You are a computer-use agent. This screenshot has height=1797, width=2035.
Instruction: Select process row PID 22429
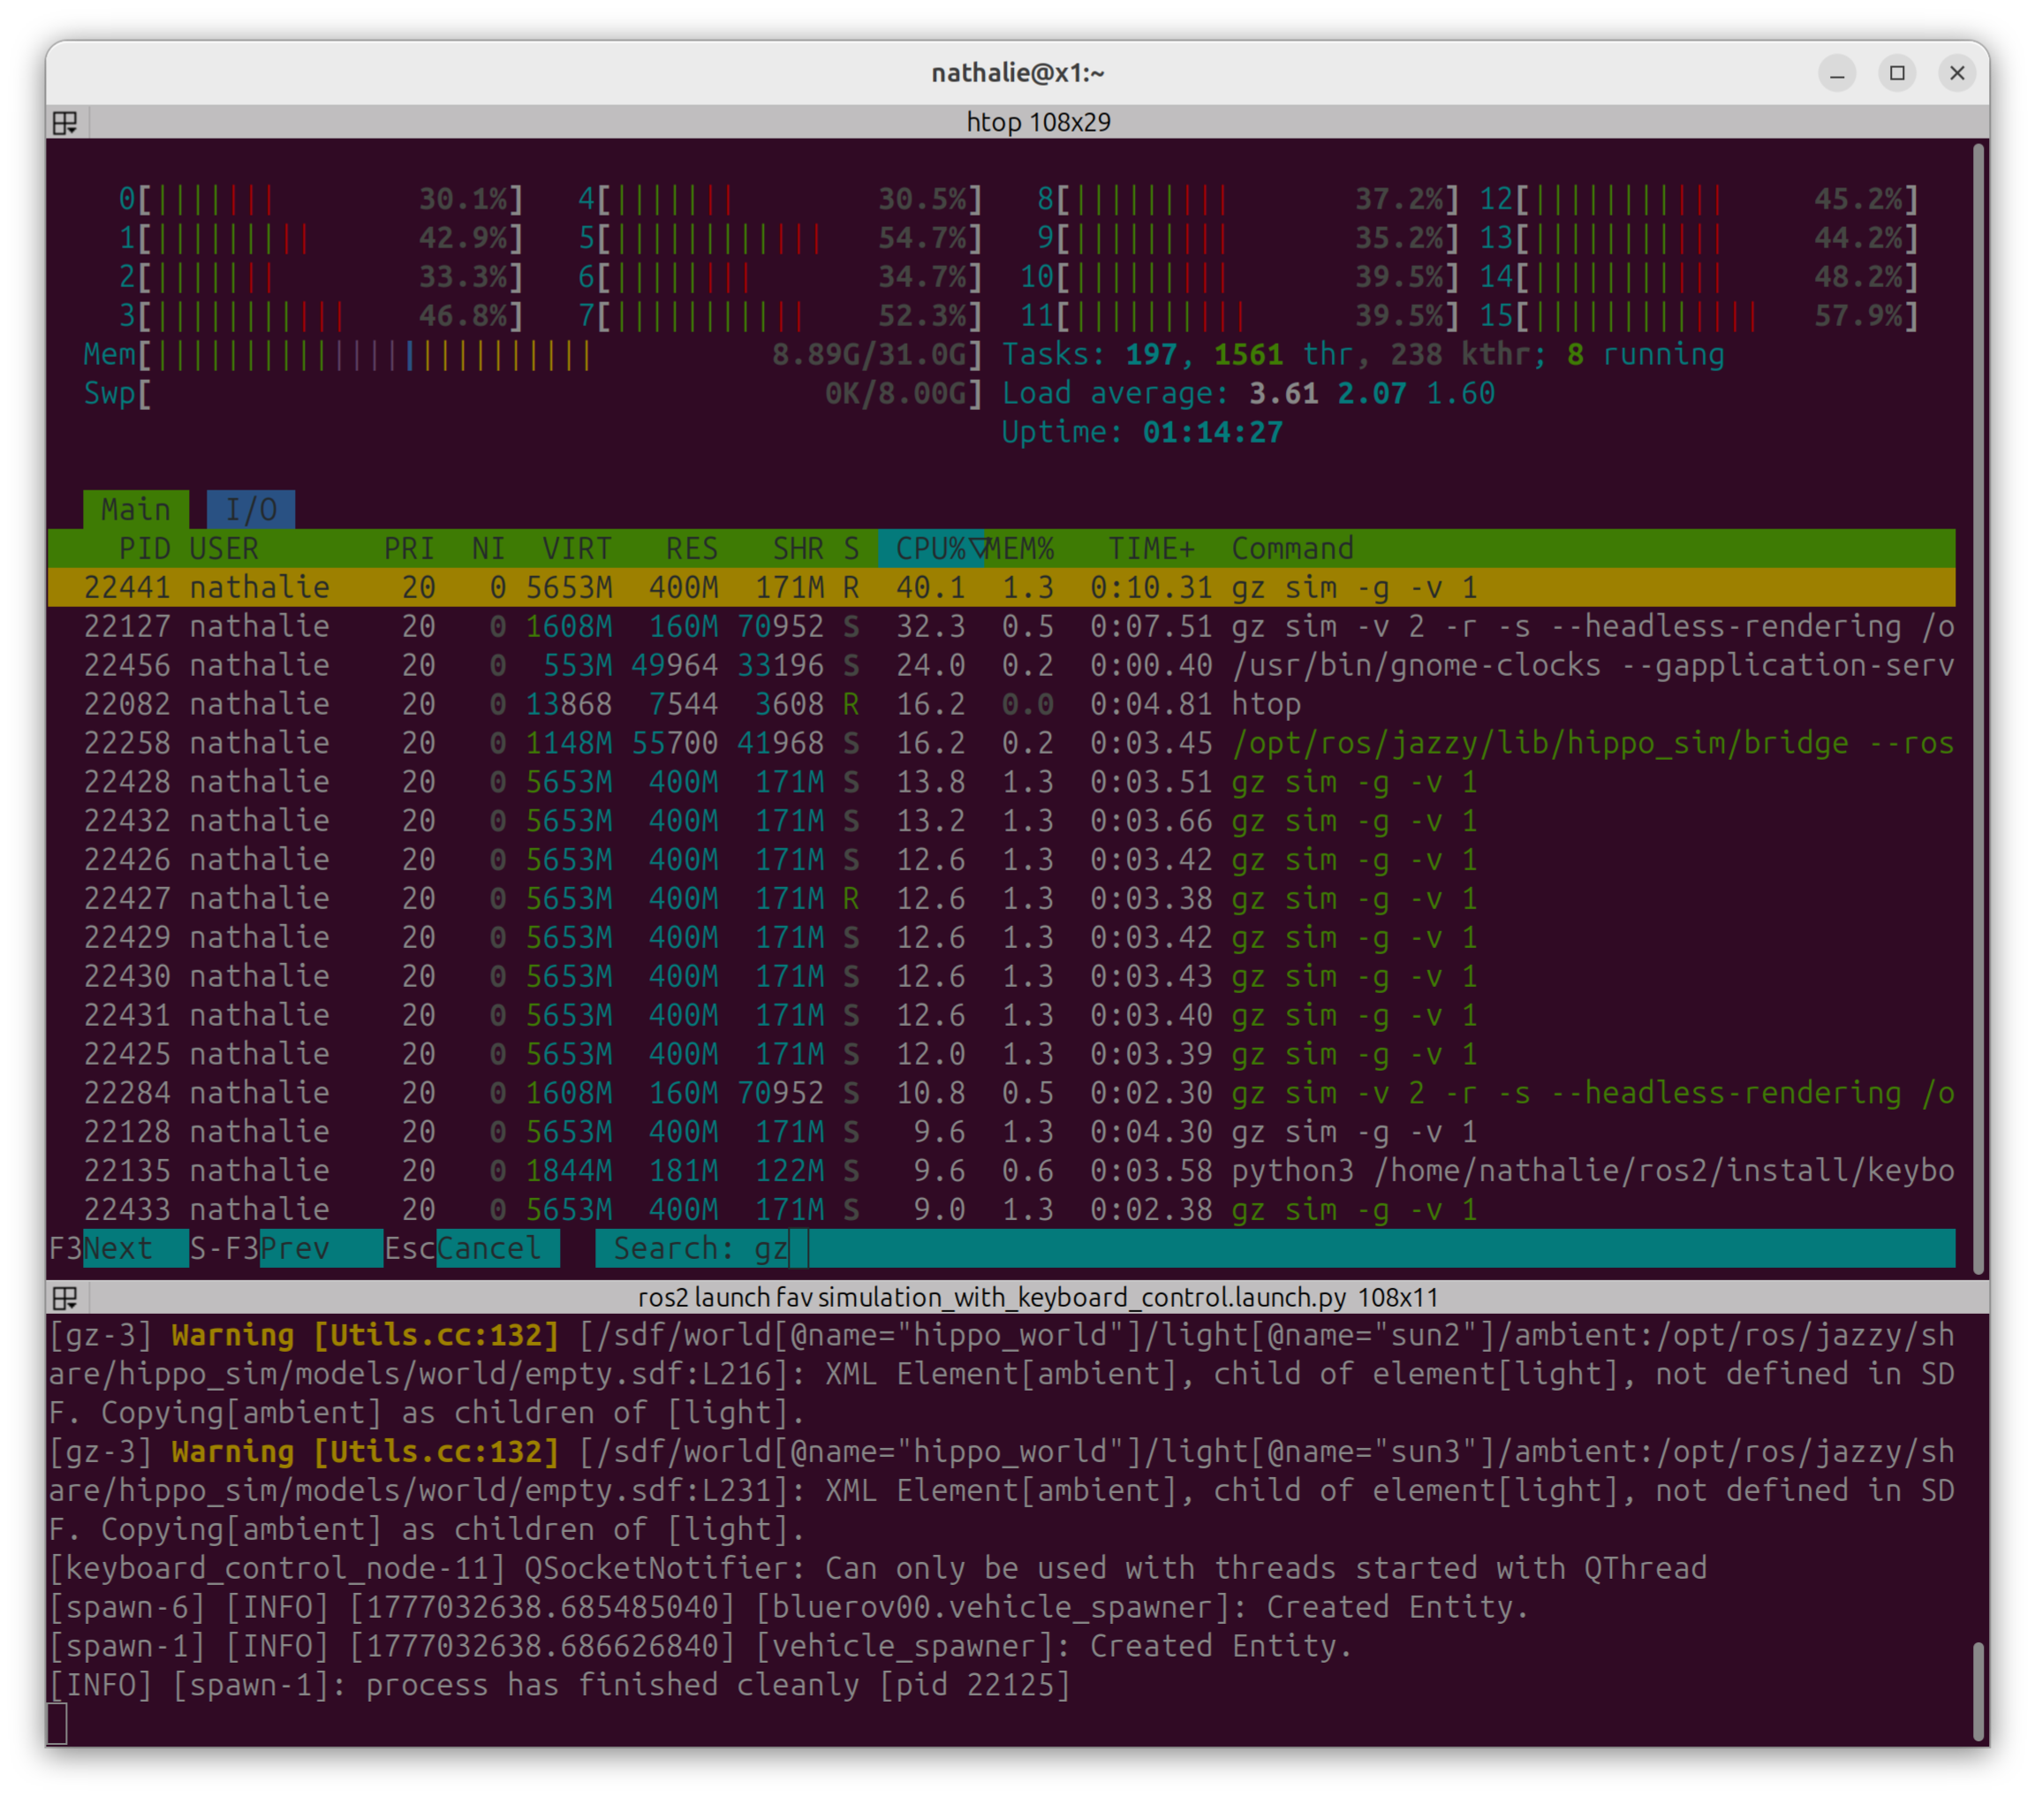1002,936
